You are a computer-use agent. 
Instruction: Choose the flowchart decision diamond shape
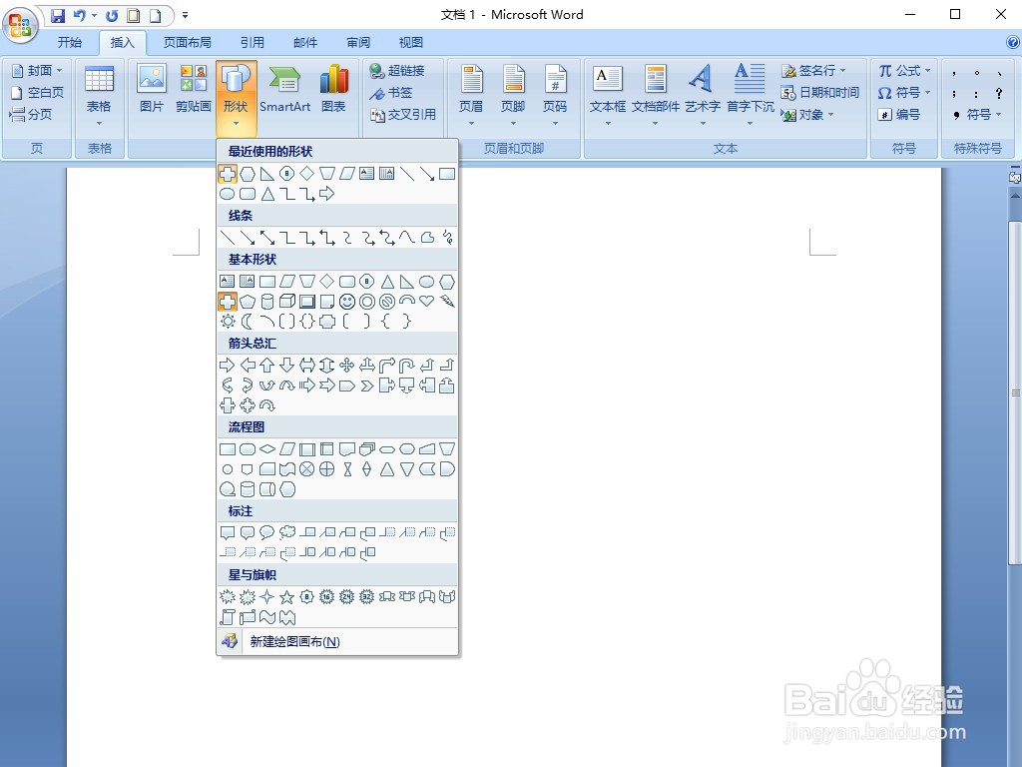267,449
